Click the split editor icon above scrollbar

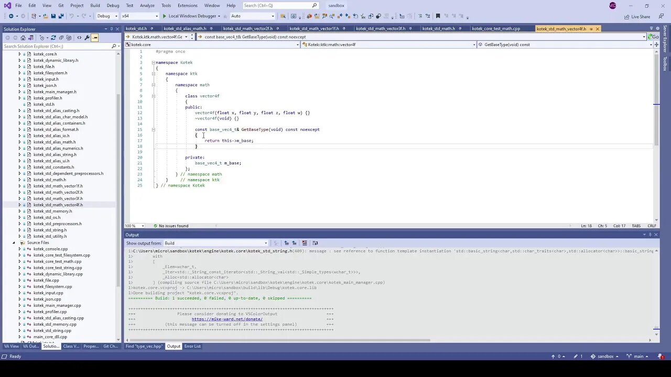pyautogui.click(x=656, y=45)
